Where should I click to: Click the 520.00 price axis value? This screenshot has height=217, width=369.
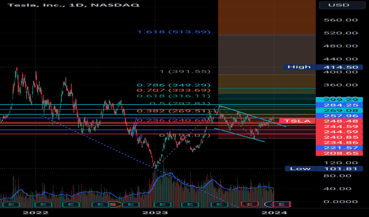[x=341, y=33]
